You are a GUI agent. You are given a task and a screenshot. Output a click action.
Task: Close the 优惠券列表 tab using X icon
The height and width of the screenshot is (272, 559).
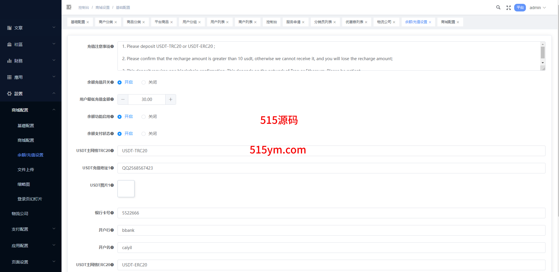point(366,22)
